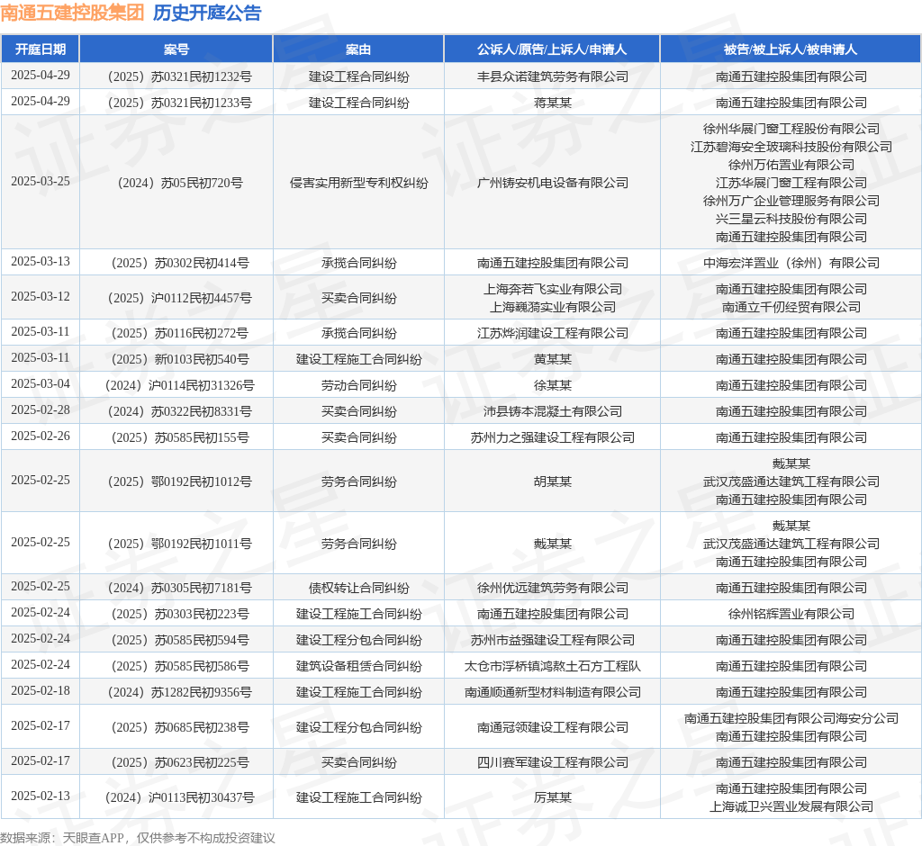Click the date 2025-03-13
This screenshot has height=846, width=922.
(x=40, y=261)
